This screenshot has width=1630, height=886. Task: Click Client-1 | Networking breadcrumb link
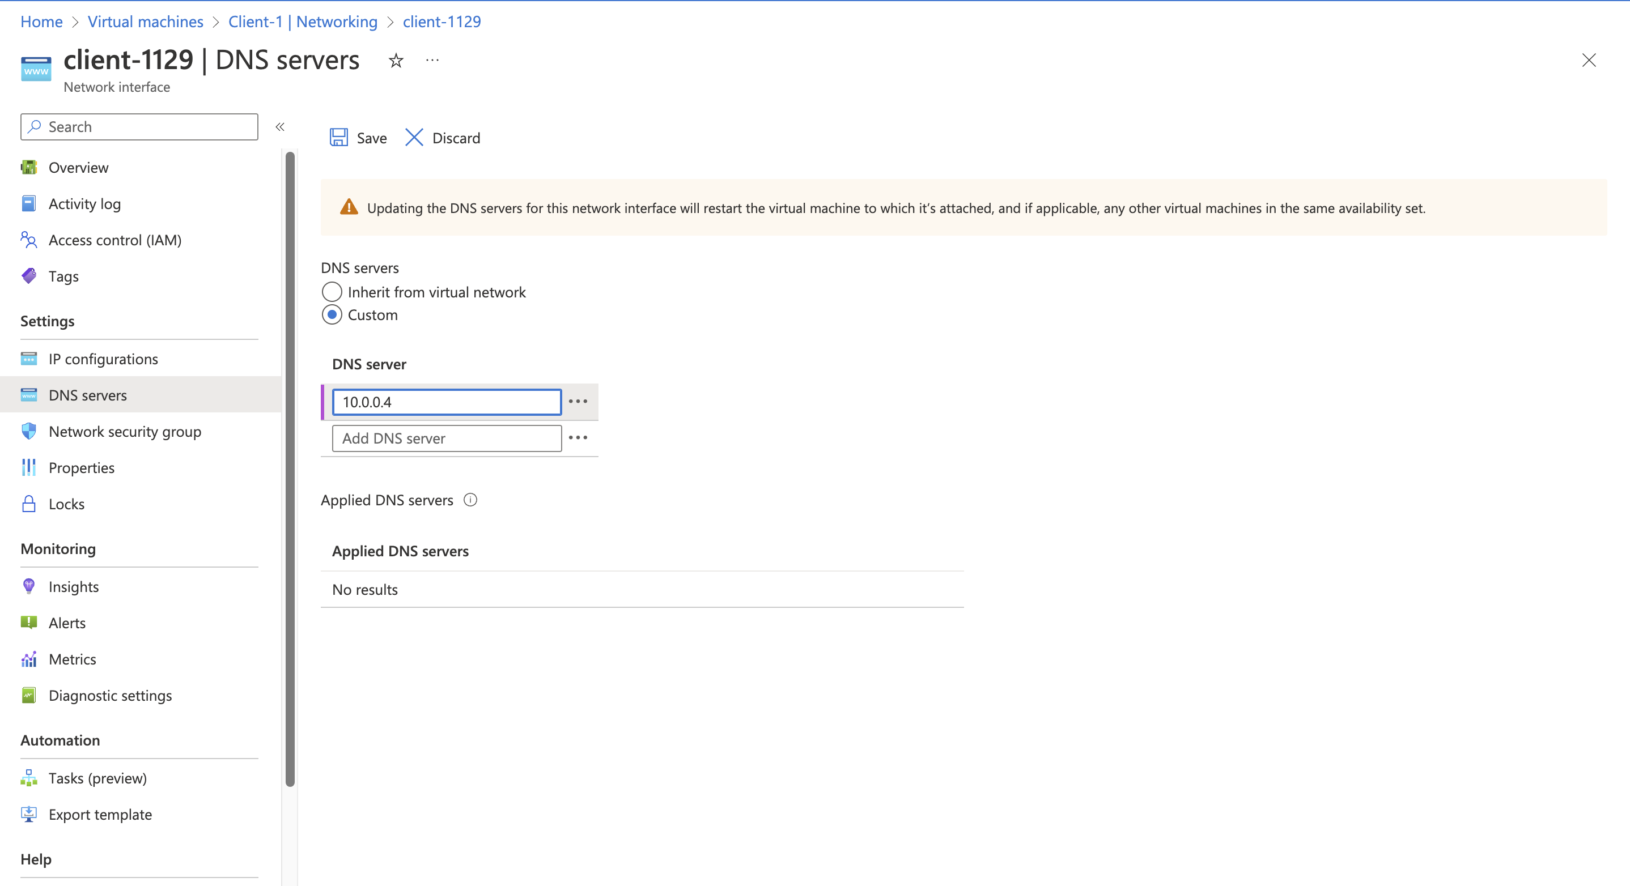point(303,22)
